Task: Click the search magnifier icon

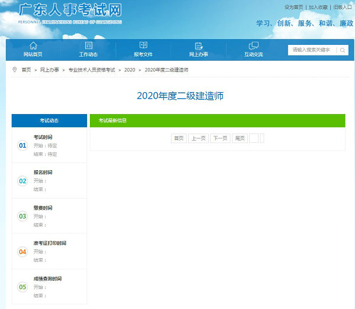Action: pos(342,50)
